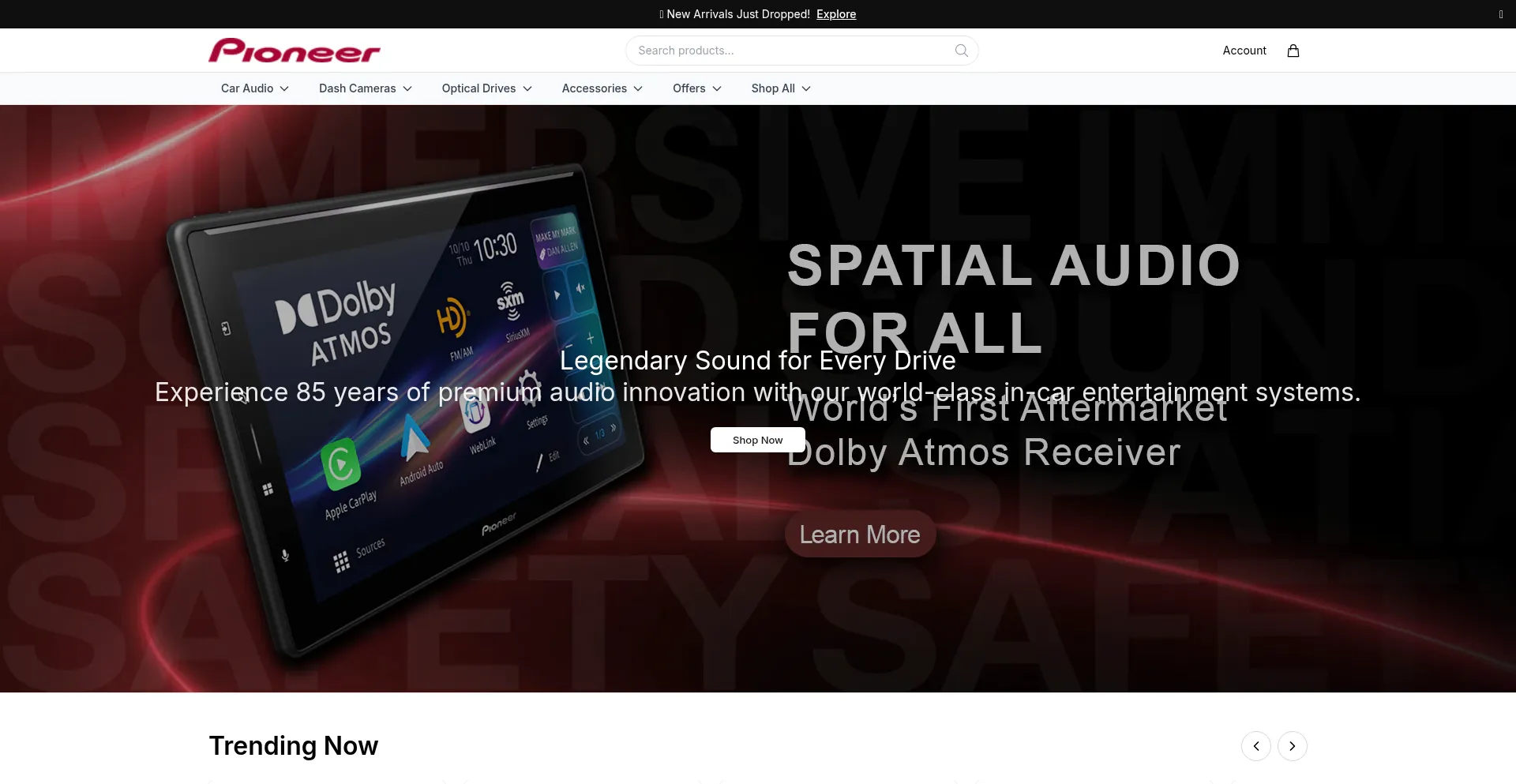Expand the Dash Cameras menu

(366, 88)
